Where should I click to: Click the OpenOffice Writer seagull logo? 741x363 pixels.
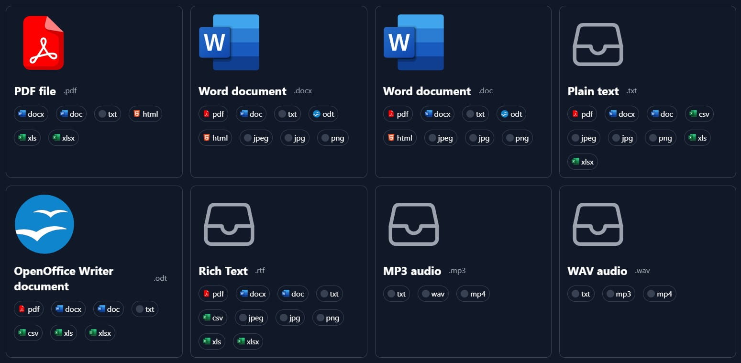click(x=44, y=224)
